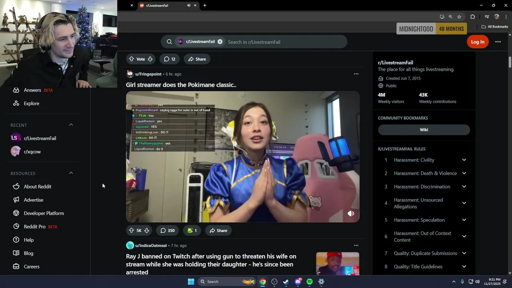Open Chrome's three-dot menu
This screenshot has width=512, height=288.
tap(506, 17)
